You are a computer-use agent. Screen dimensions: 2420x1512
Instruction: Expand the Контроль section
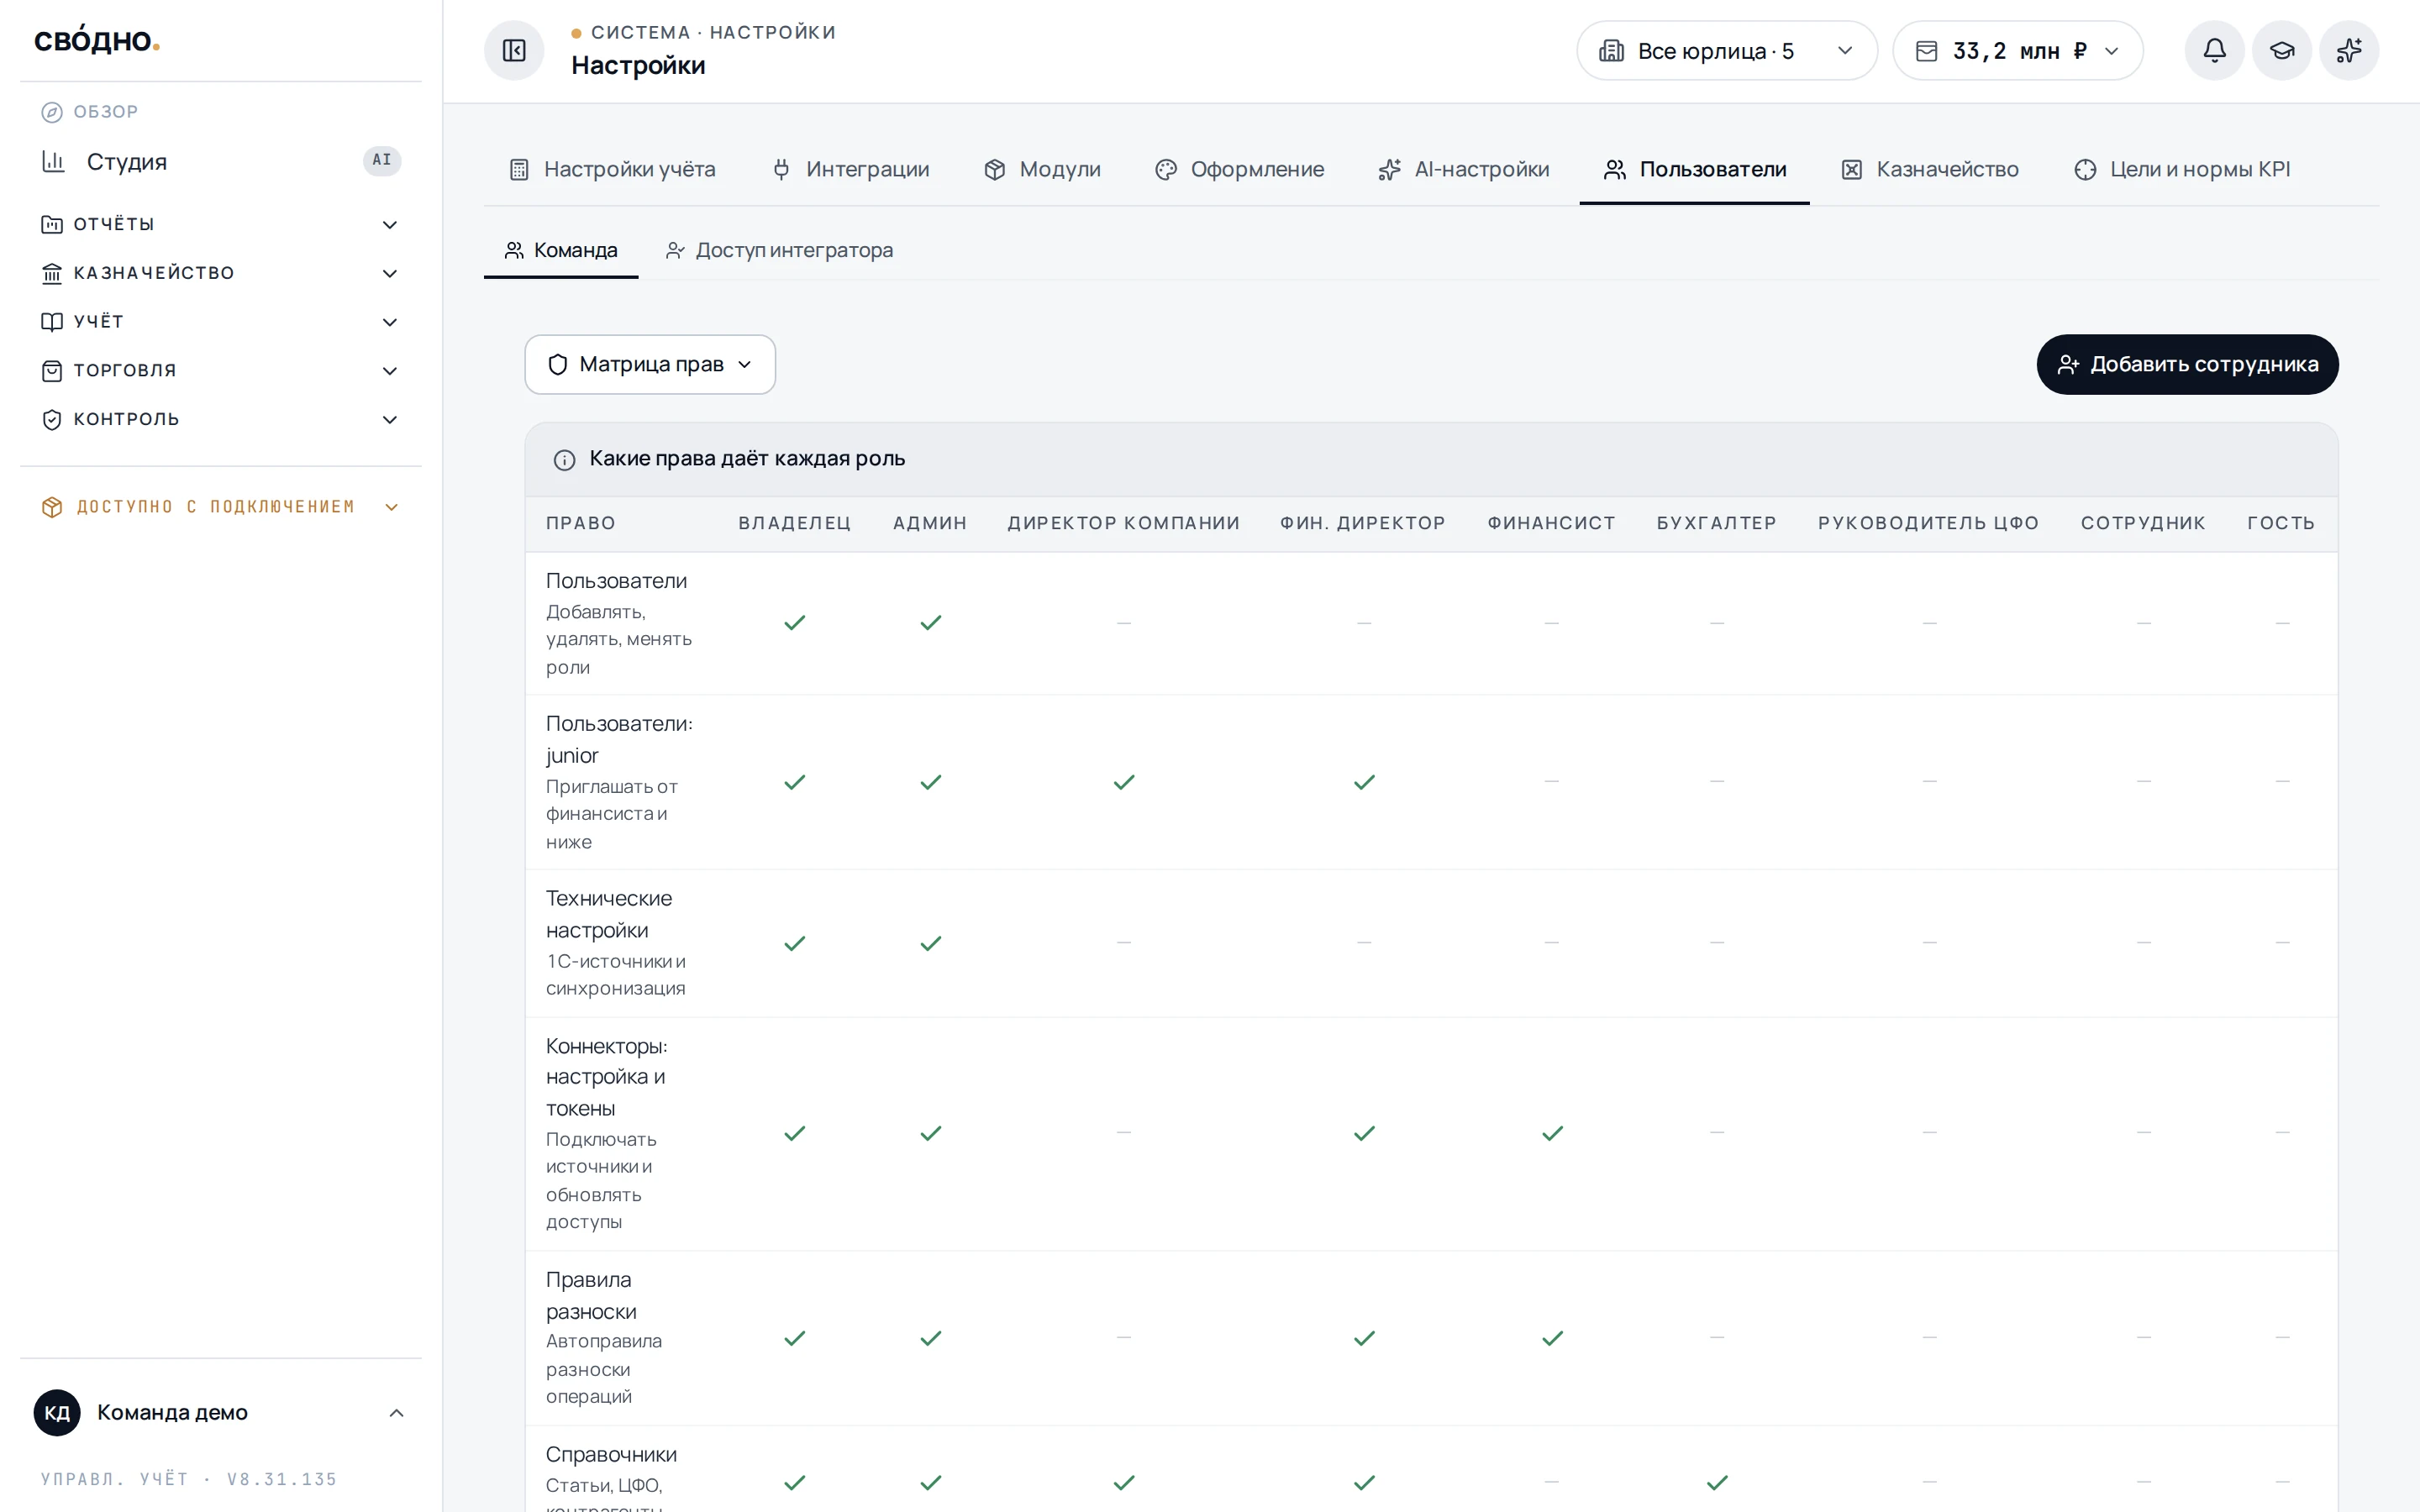(x=220, y=419)
